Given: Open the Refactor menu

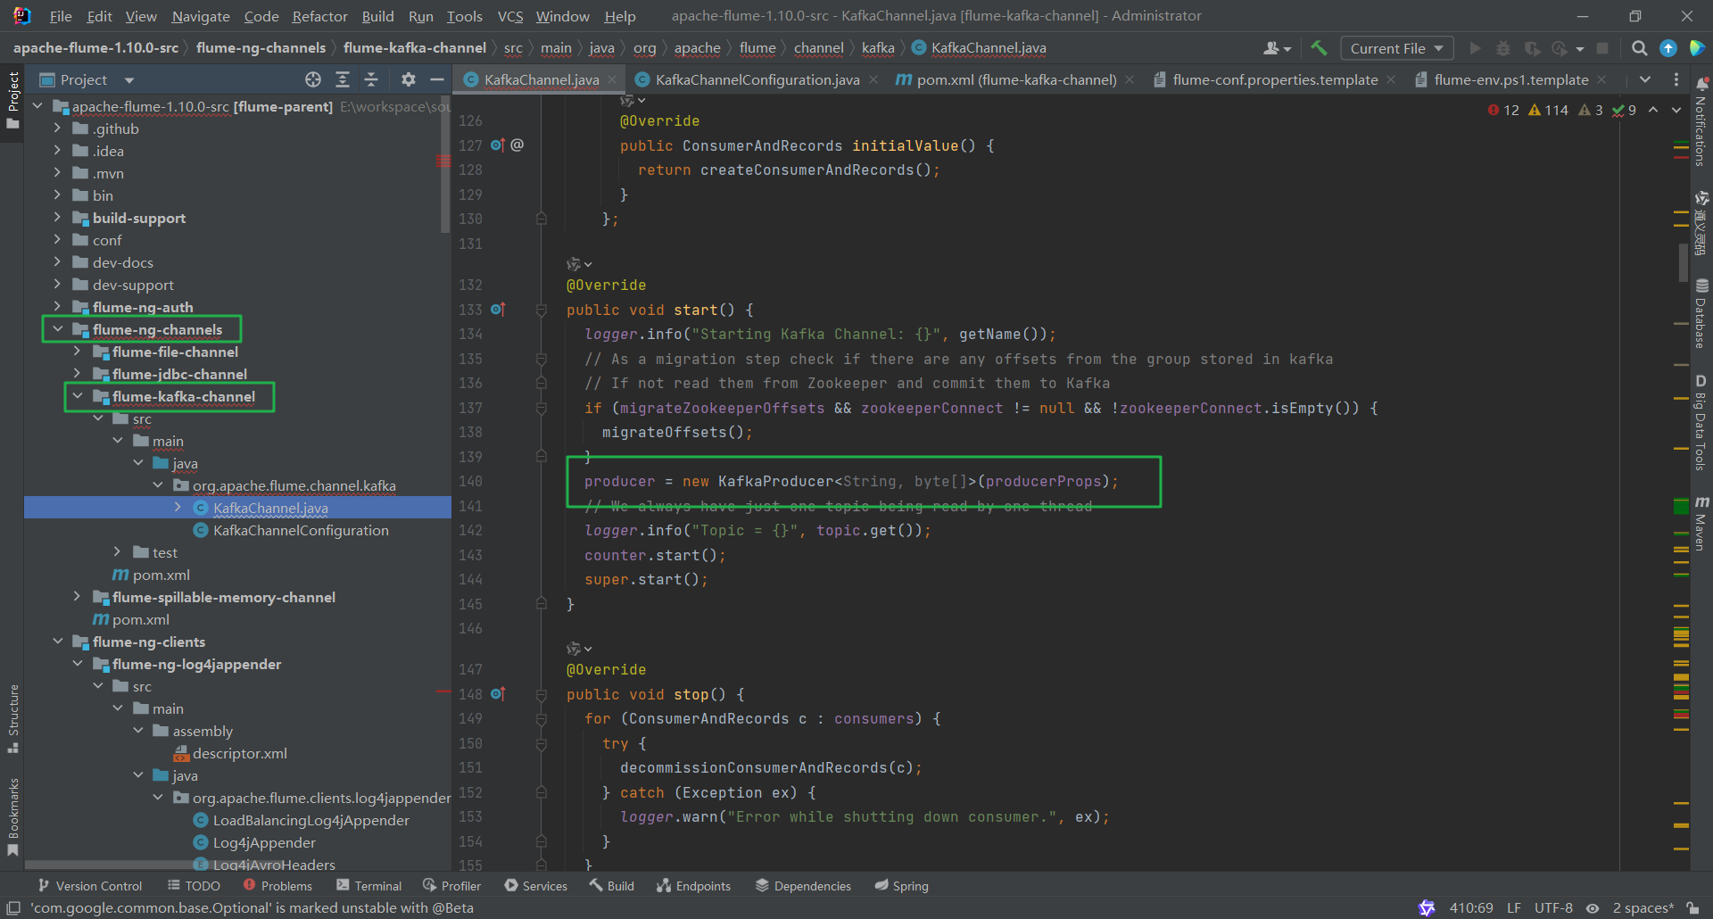Looking at the screenshot, I should [x=319, y=16].
